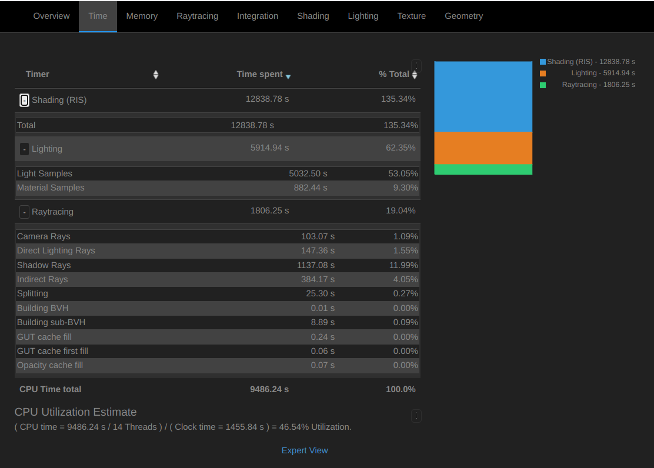Click the green Raytracing legend swatch
This screenshot has width=654, height=468.
tap(543, 85)
